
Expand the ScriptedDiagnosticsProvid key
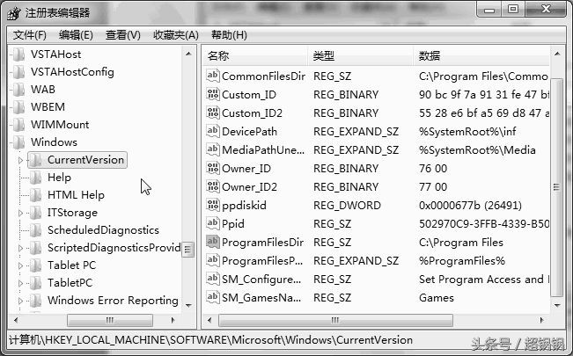pos(20,248)
